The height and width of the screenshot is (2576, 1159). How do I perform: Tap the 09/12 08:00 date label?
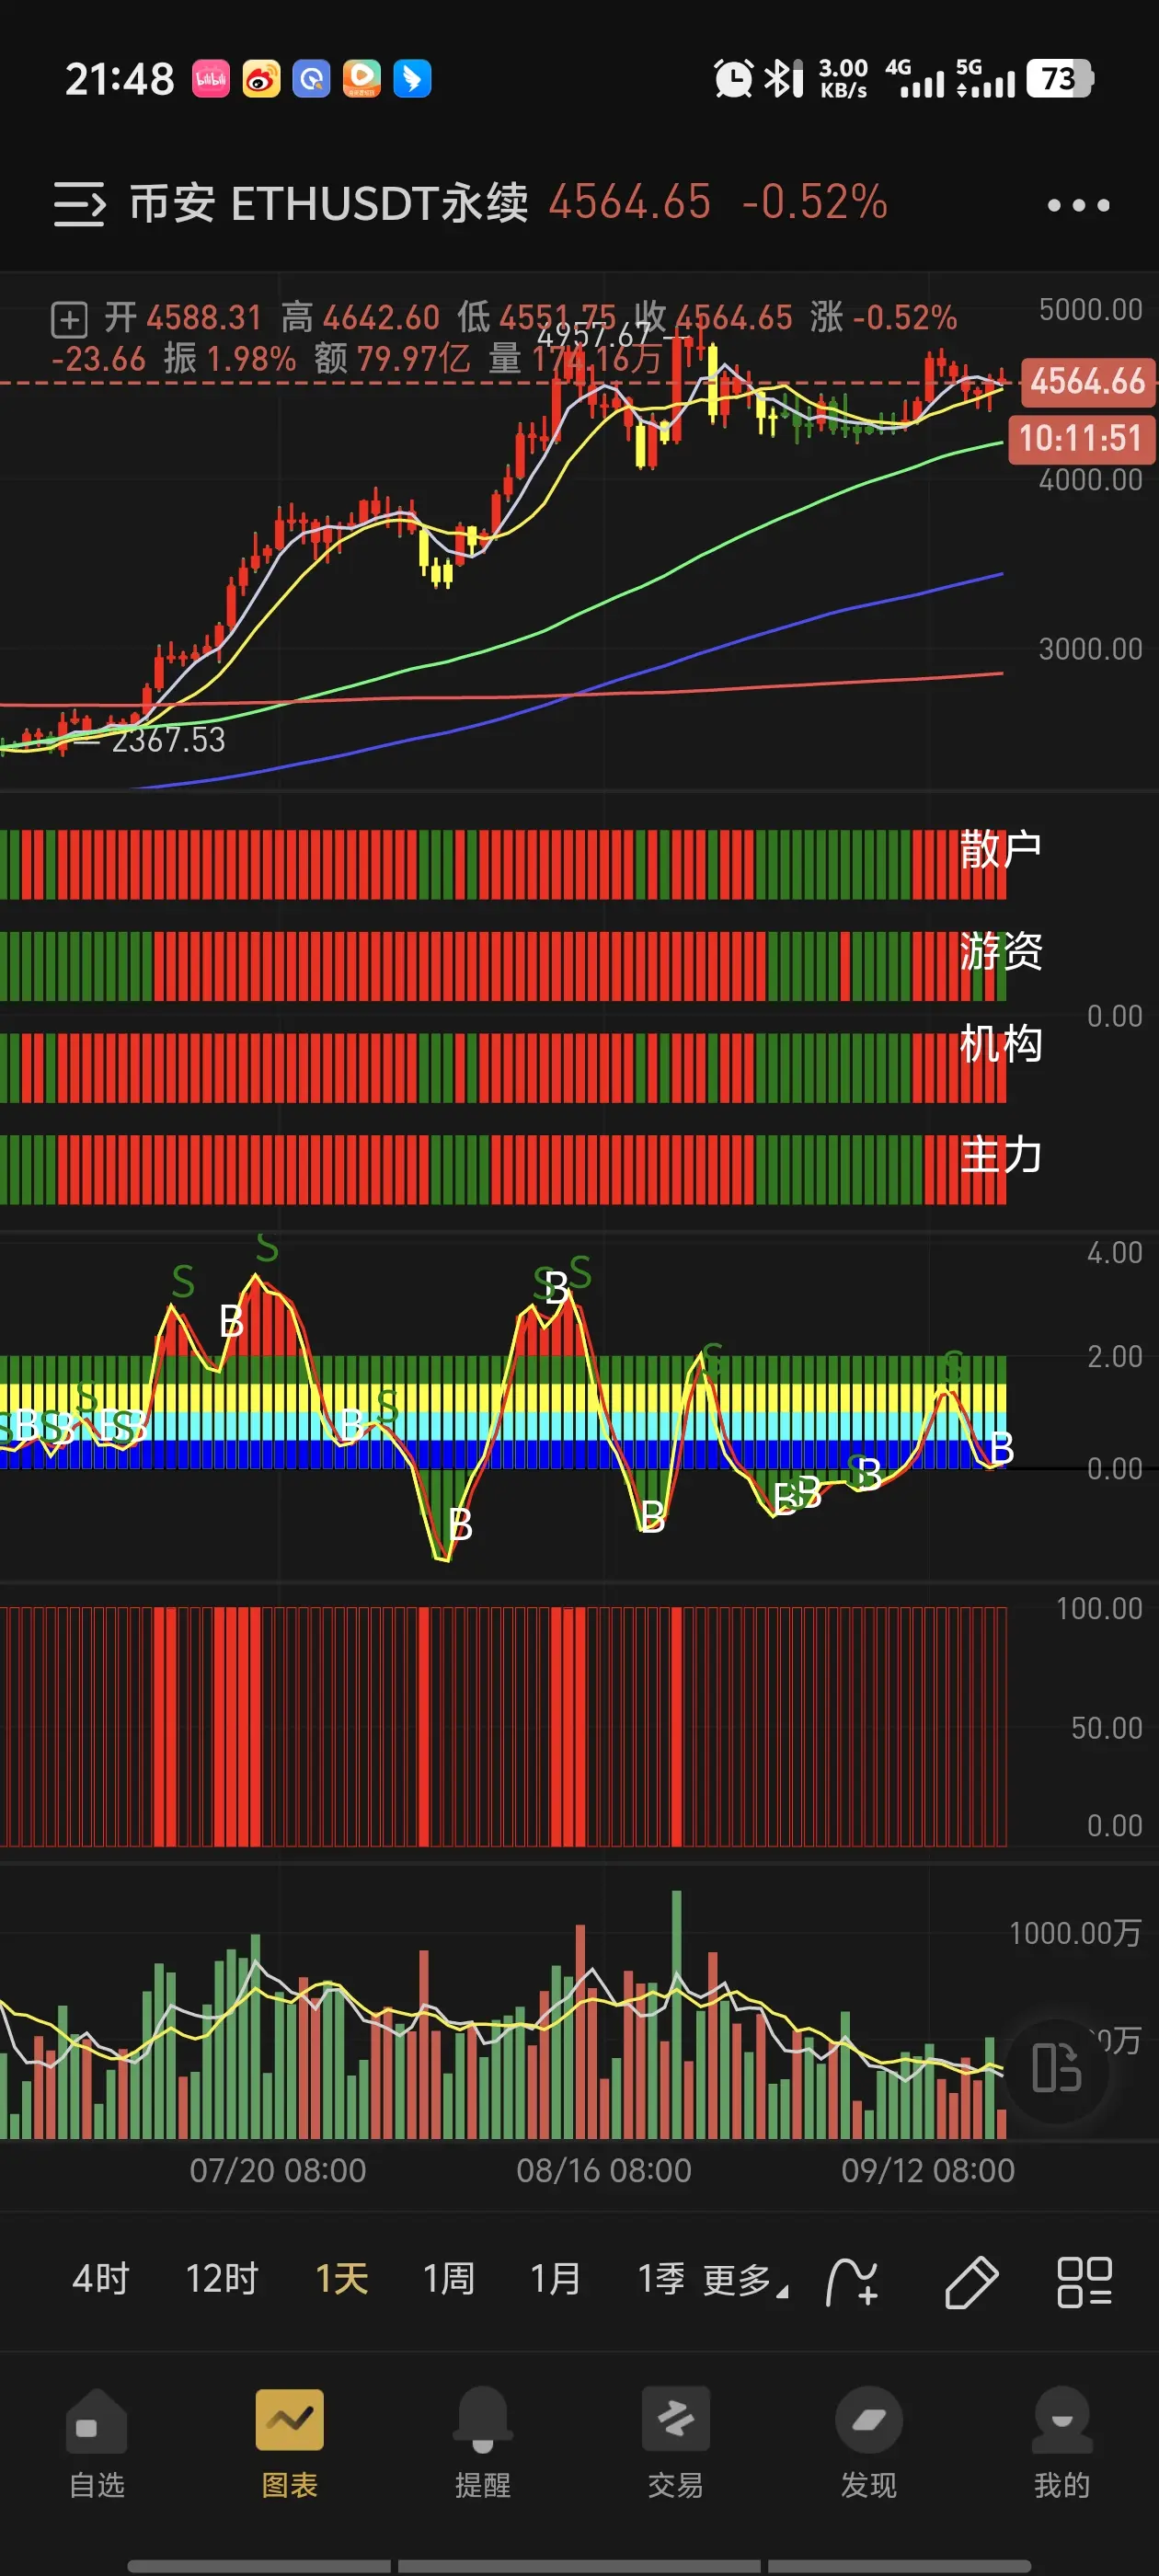click(x=928, y=2170)
